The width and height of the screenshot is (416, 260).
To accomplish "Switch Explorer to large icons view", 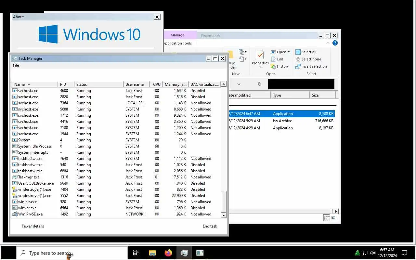I will pos(334,218).
